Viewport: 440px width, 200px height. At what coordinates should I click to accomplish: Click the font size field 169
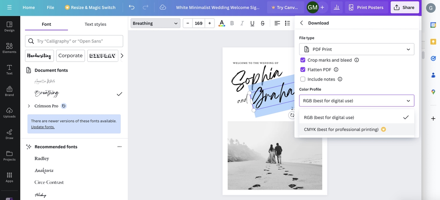click(x=199, y=23)
